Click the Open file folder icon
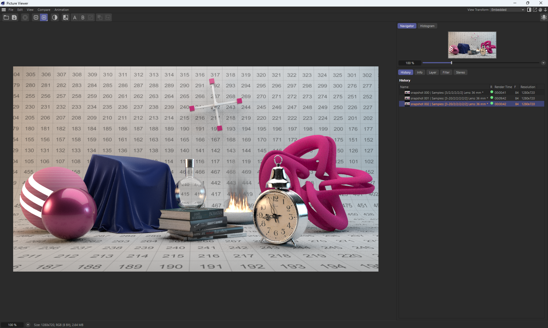 point(6,18)
